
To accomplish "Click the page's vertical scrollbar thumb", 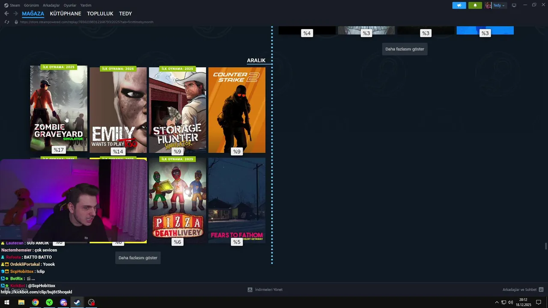I will 545,246.
